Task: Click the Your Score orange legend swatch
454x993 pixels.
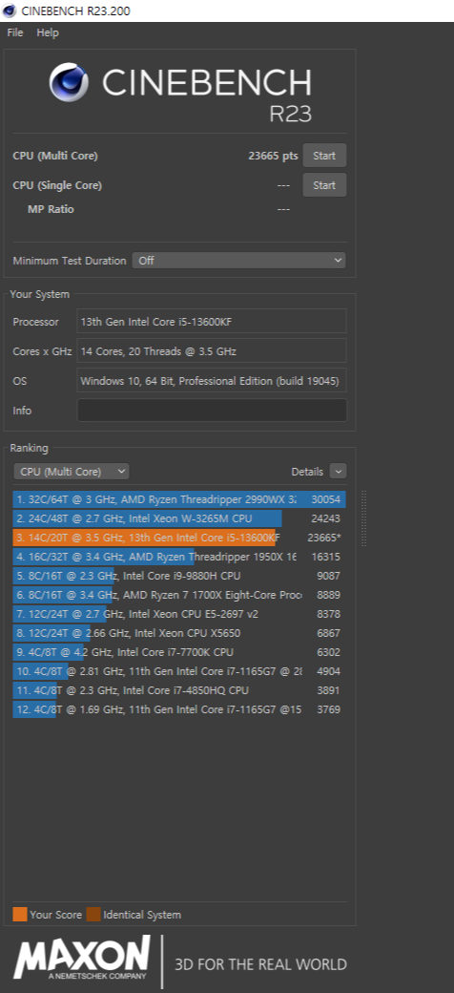Action: tap(20, 915)
